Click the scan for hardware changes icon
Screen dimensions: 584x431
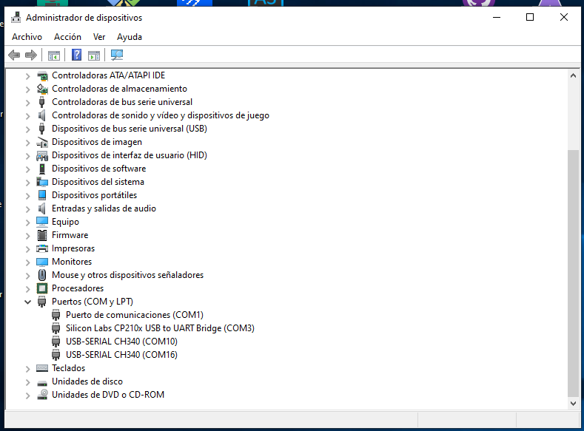[x=116, y=55]
